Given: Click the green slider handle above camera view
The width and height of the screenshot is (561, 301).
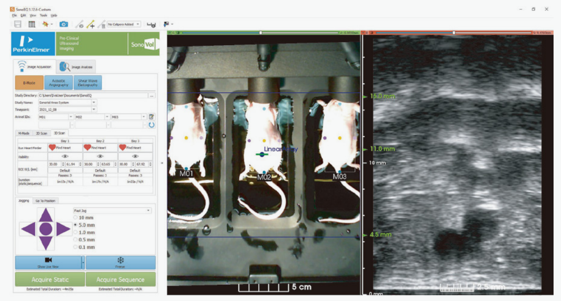Looking at the screenshot, I should point(261,33).
